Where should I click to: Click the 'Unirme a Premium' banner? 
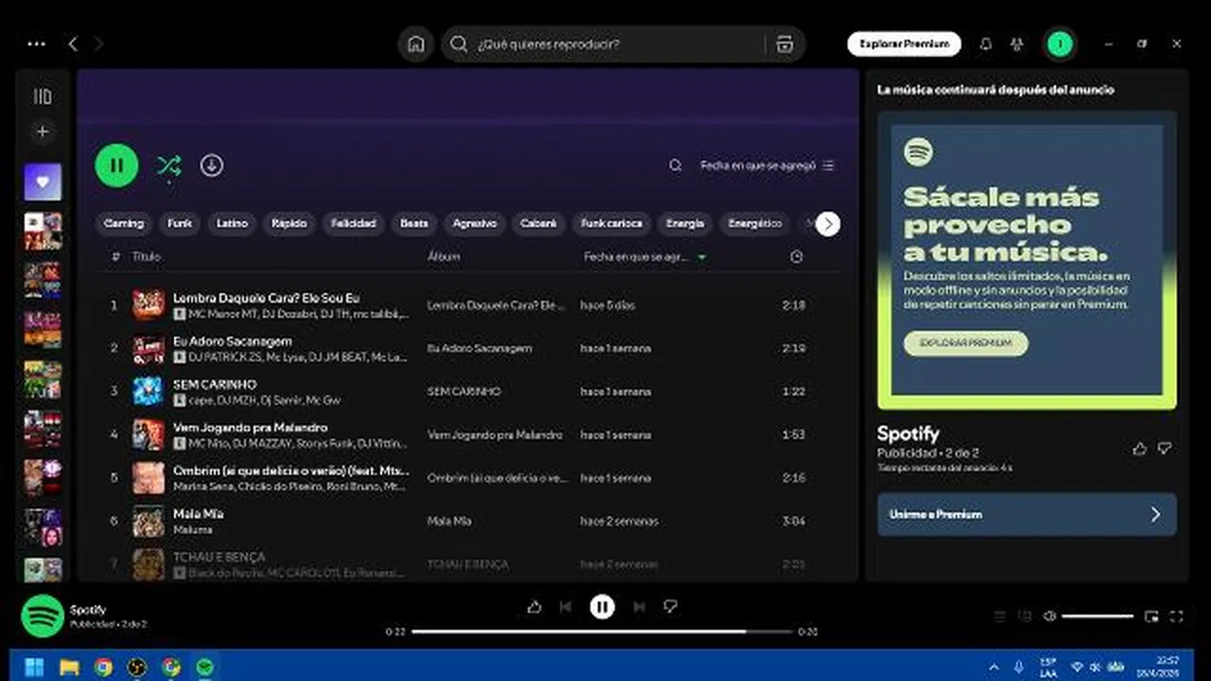(x=1027, y=515)
